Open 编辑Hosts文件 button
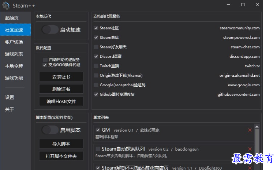The height and width of the screenshot is (170, 277). point(61,101)
